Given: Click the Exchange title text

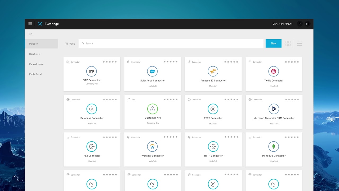Looking at the screenshot, I should click(52, 24).
